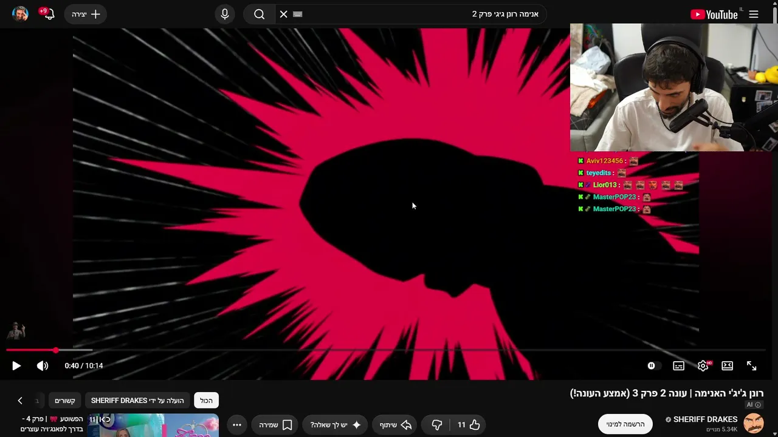Switch the player to theater mode
This screenshot has width=778, height=437.
pos(727,365)
